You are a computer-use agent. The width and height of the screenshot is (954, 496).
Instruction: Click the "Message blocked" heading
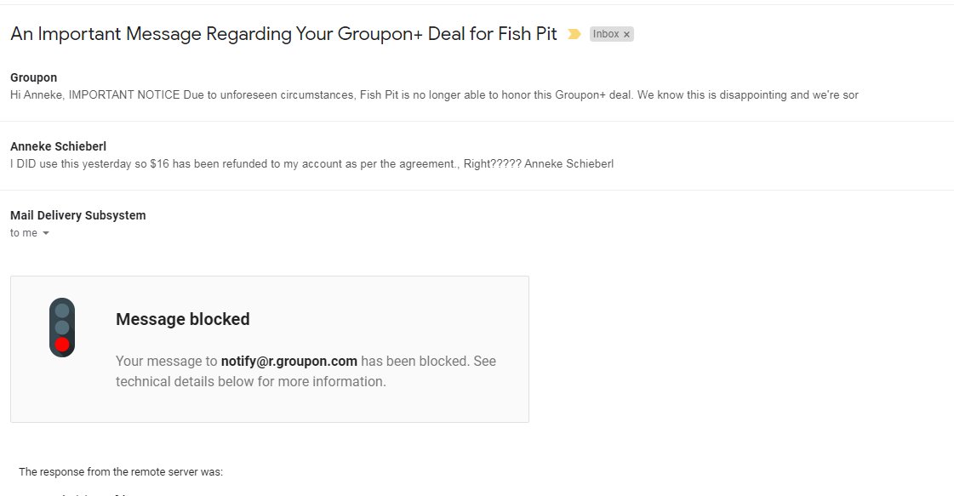coord(182,319)
